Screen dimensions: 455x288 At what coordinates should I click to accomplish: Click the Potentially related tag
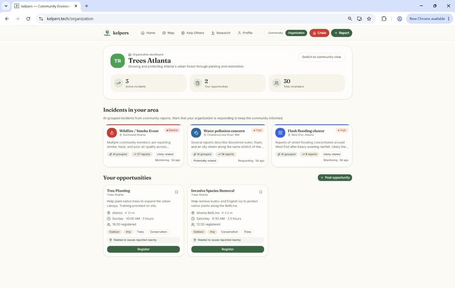point(204,161)
